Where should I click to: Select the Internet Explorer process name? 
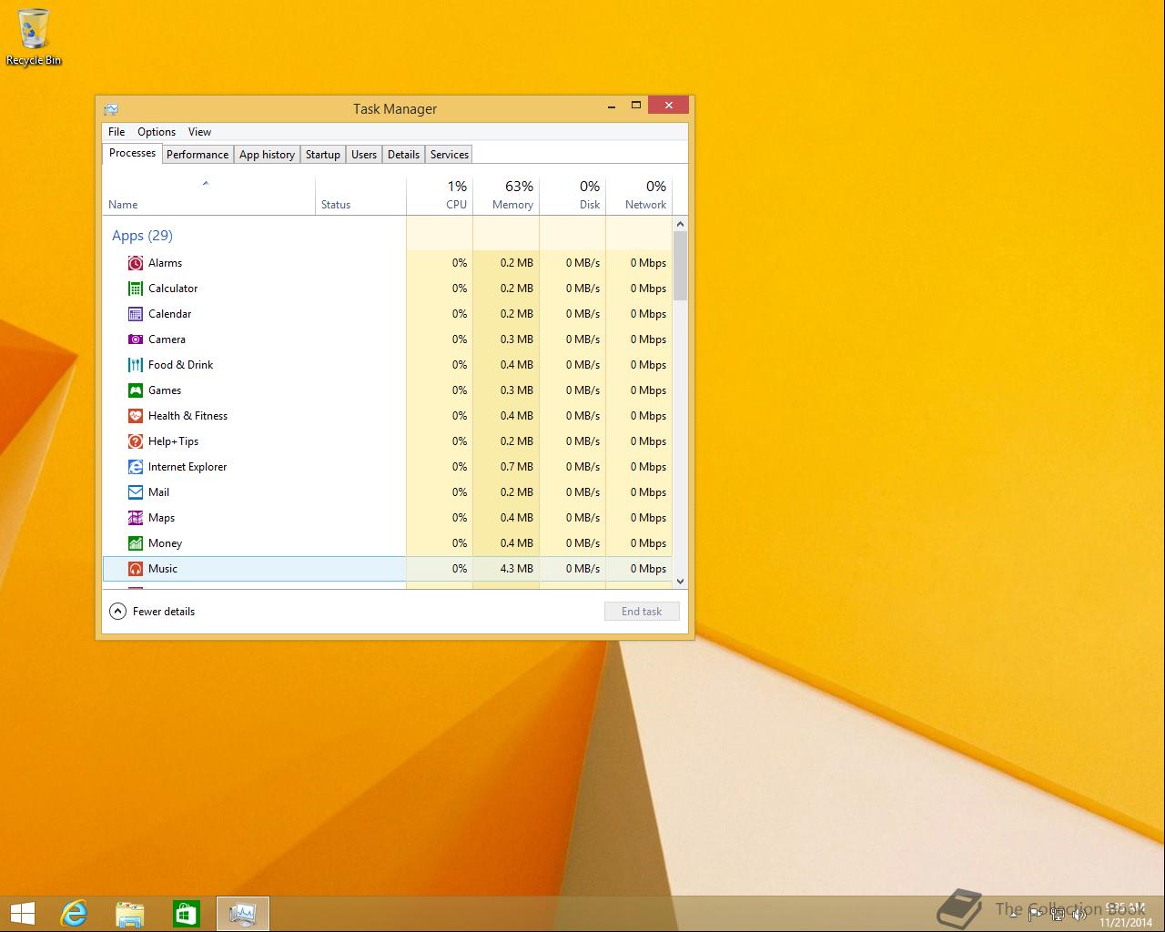pos(187,467)
